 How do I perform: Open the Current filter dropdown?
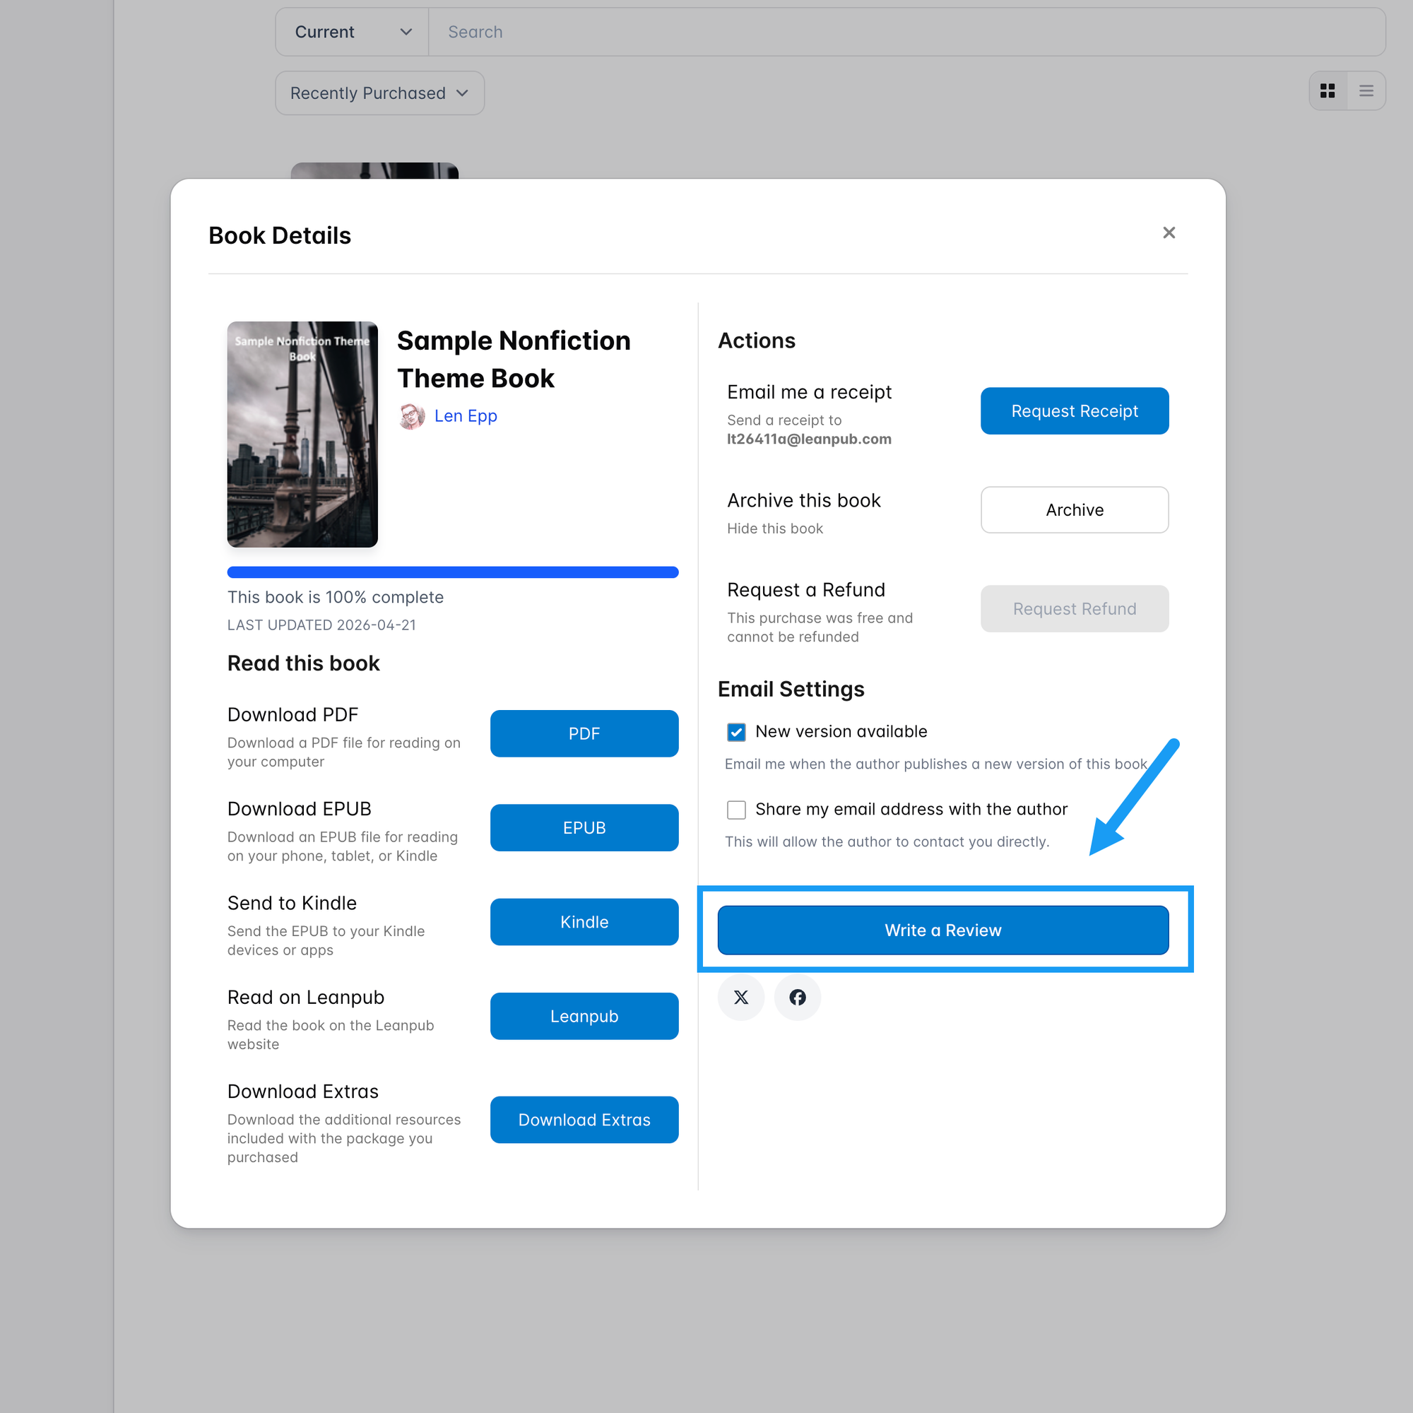[x=352, y=32]
